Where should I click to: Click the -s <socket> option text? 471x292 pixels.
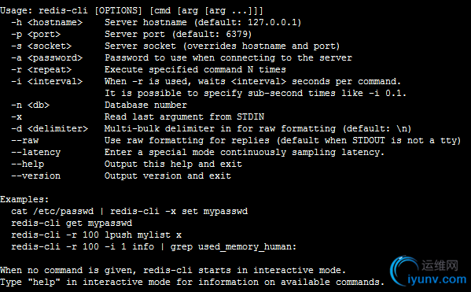tap(42, 46)
